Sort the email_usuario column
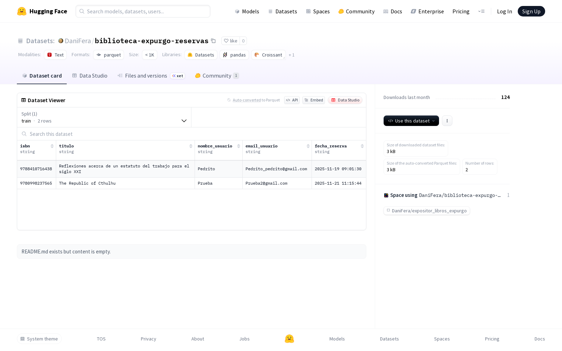 pos(308,146)
